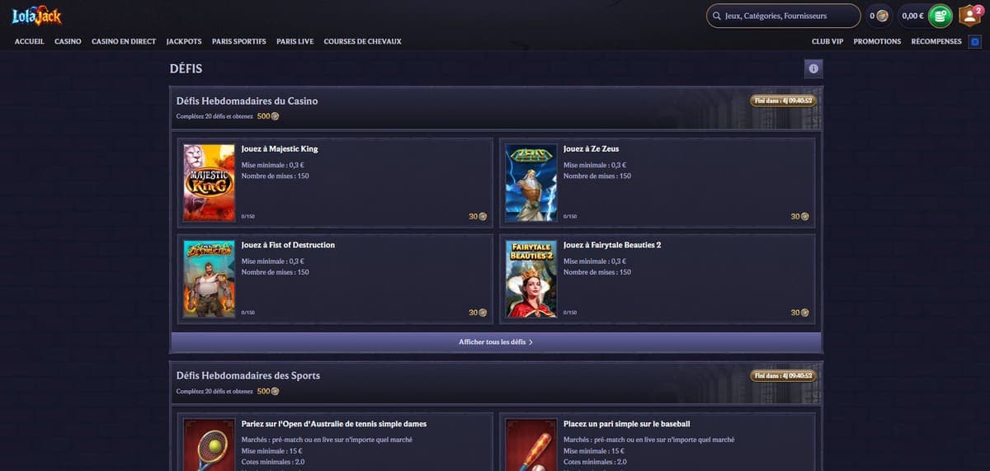
Task: Open the Casino menu item
Action: pos(68,41)
